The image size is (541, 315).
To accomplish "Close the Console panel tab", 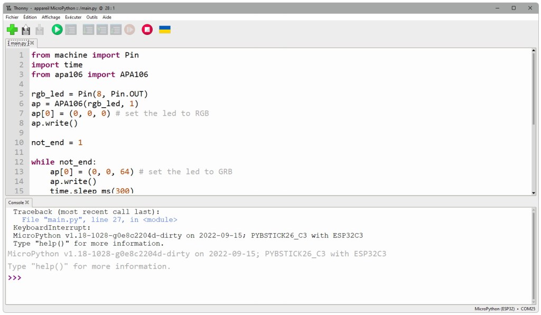I will pyautogui.click(x=27, y=202).
